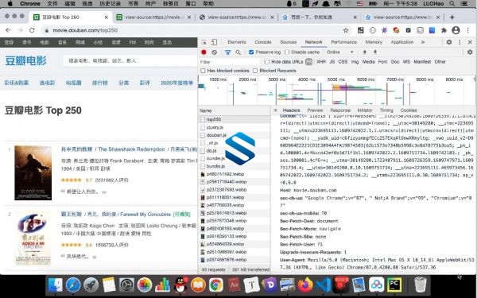Bookmark this page with the star
The height and width of the screenshot is (298, 477).
click(x=346, y=30)
